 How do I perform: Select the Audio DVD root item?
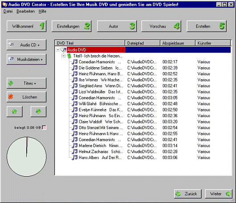coord(77,50)
